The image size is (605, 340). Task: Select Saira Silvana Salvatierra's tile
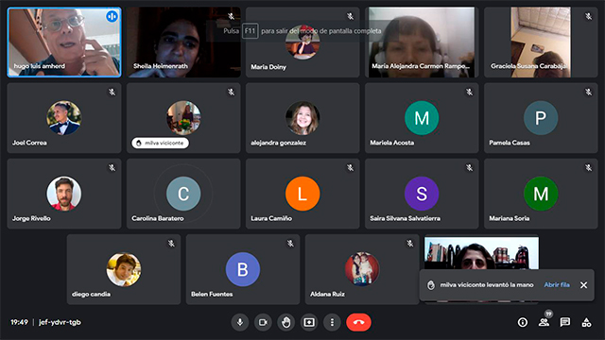(422, 194)
